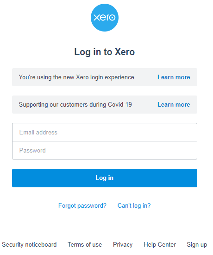Visit the Help Center link
This screenshot has width=213, height=255.
point(160,245)
